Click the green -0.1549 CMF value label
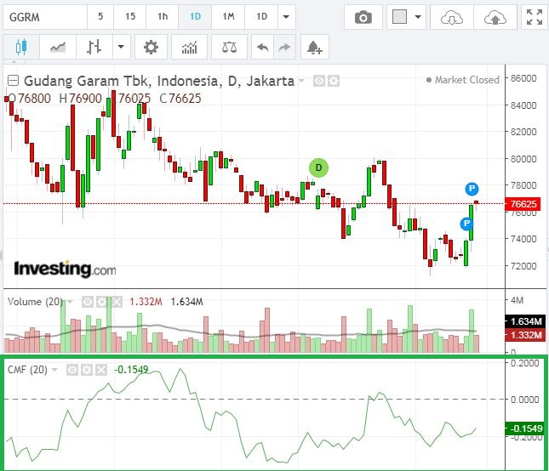Viewport: 549px width, 471px height. [523, 428]
